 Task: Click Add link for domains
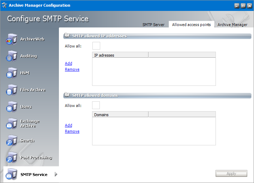68,125
